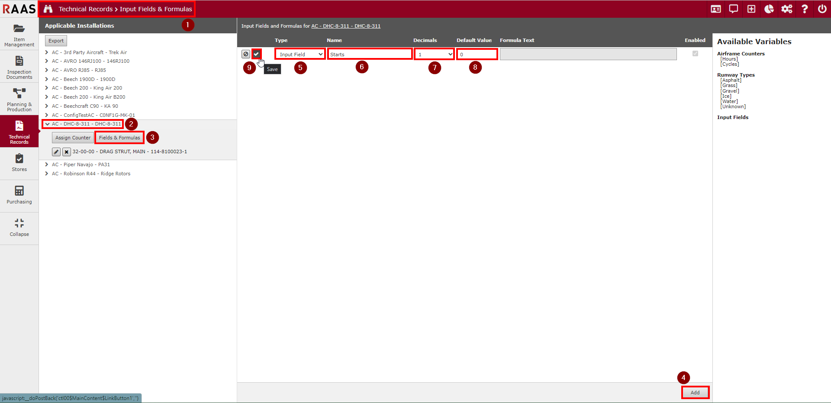The image size is (831, 403).
Task: Click the cancel icon beside Save
Action: [x=246, y=54]
